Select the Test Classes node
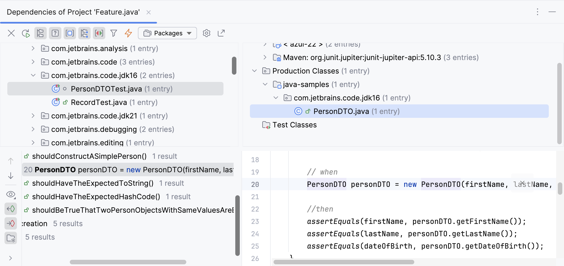The width and height of the screenshot is (564, 266). pyautogui.click(x=294, y=125)
